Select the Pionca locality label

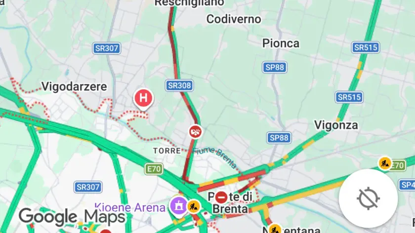pos(281,43)
